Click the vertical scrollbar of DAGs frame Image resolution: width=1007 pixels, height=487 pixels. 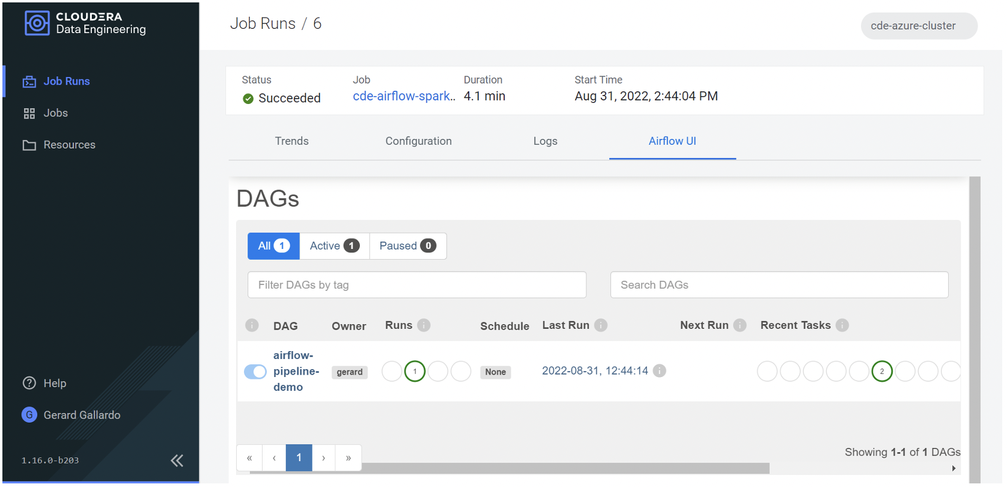[x=975, y=329]
